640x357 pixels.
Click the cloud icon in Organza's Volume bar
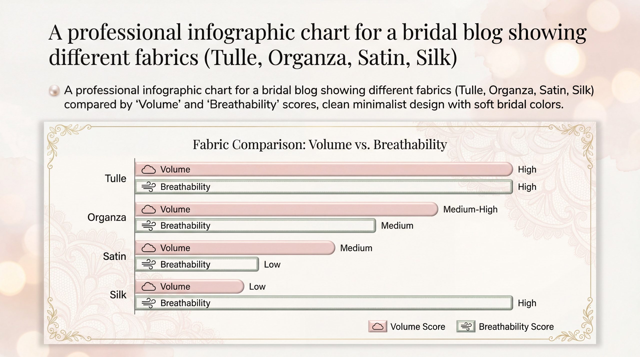(x=148, y=209)
